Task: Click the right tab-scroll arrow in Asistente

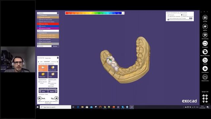Action: click(58, 62)
